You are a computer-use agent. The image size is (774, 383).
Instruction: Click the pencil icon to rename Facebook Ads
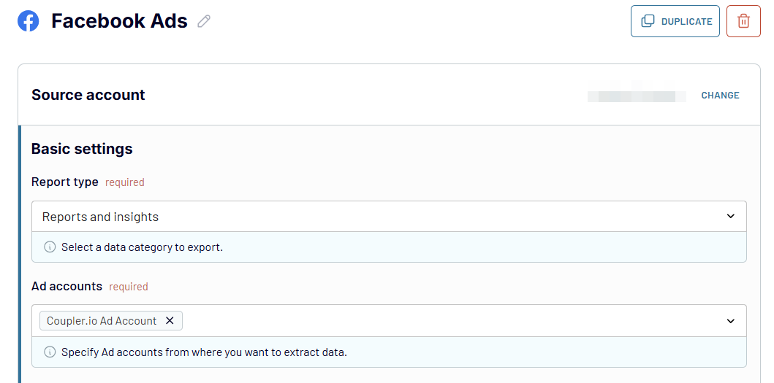pos(204,21)
